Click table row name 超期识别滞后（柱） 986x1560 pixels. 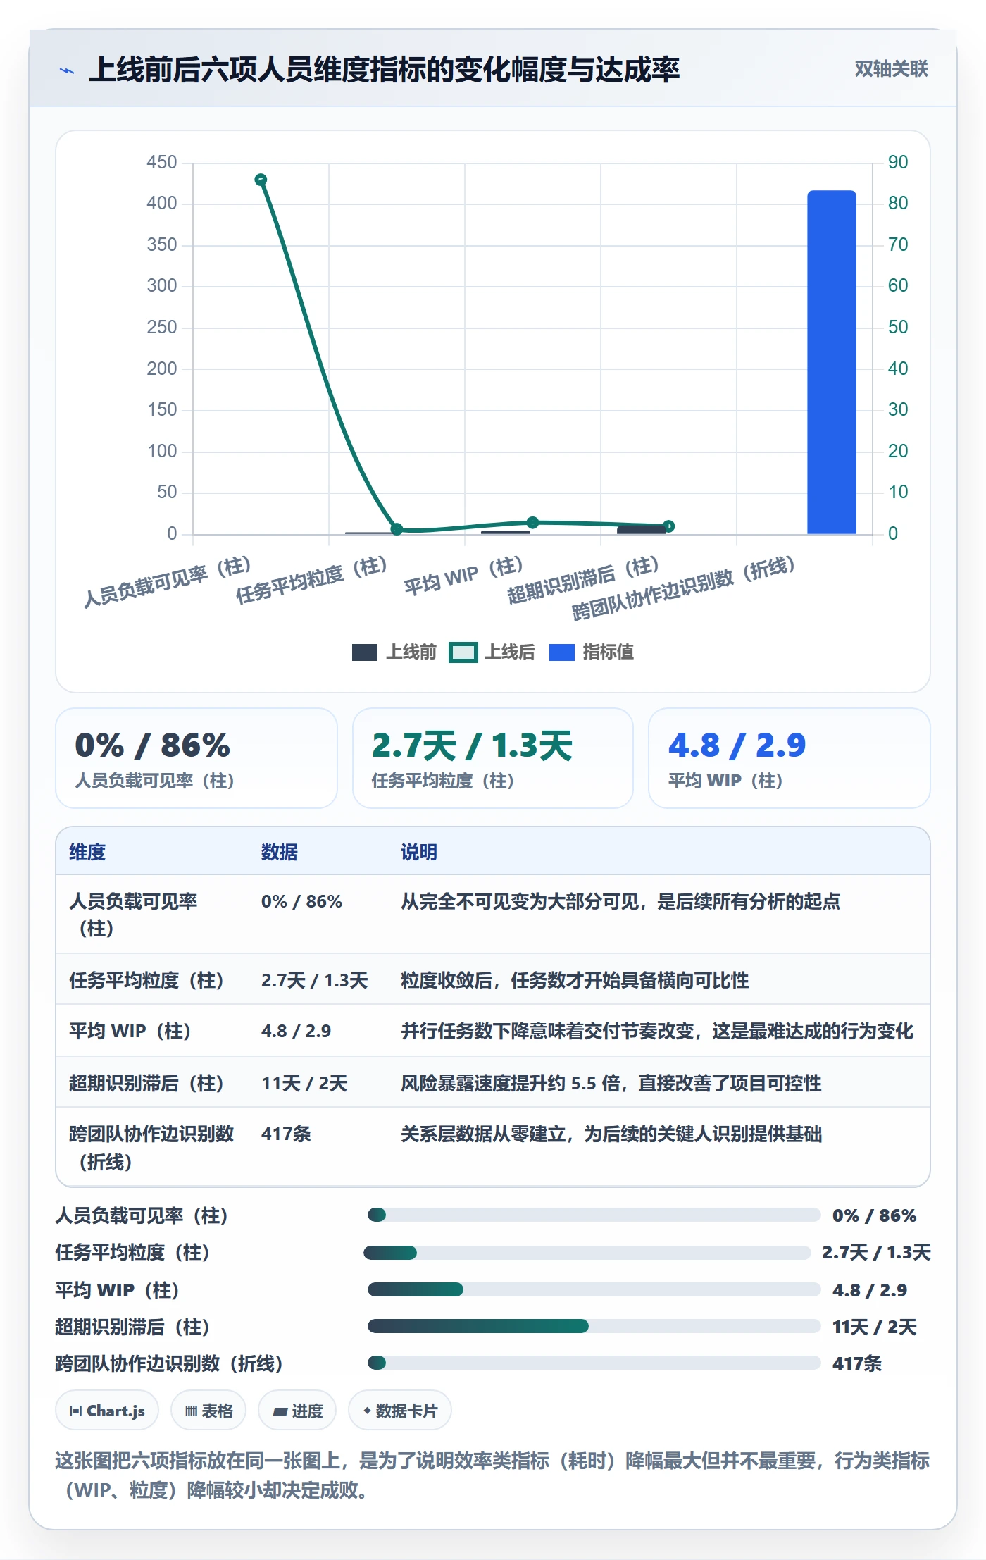[x=146, y=1083]
